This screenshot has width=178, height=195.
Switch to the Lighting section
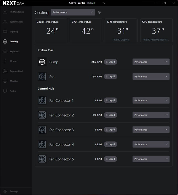16,31
